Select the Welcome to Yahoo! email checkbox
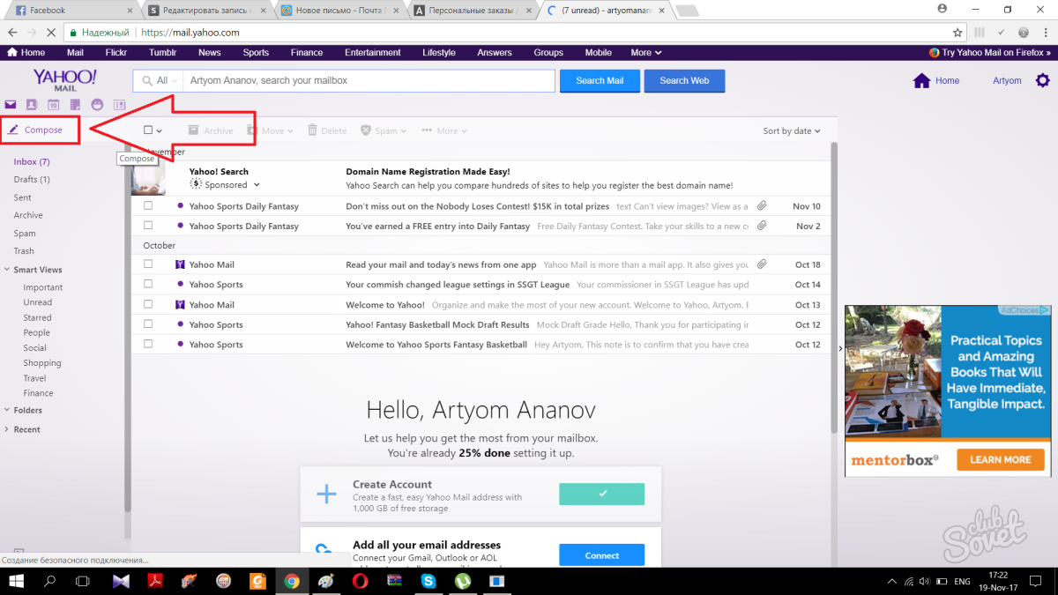The image size is (1058, 595). coord(148,305)
